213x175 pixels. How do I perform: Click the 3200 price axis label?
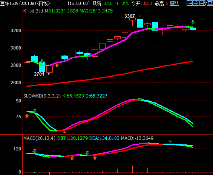[16, 31]
